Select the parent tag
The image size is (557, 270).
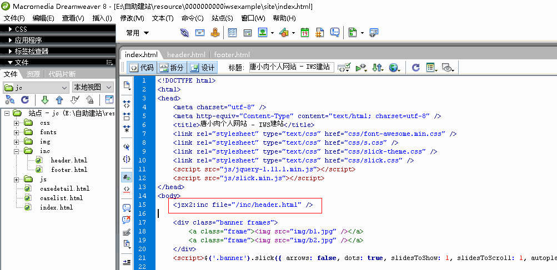click(x=127, y=147)
